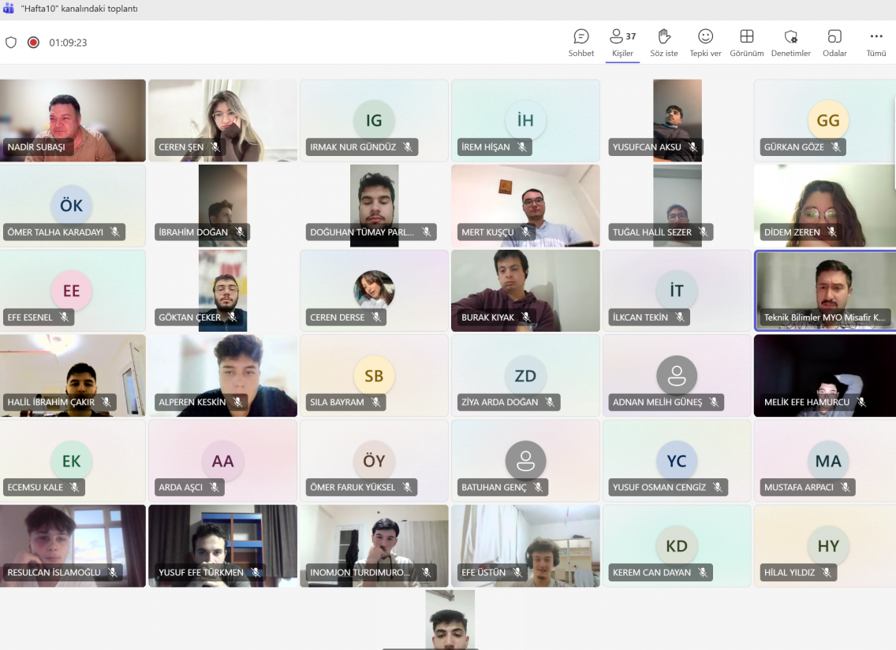
Task: Click the shield security icon
Action: tap(11, 43)
